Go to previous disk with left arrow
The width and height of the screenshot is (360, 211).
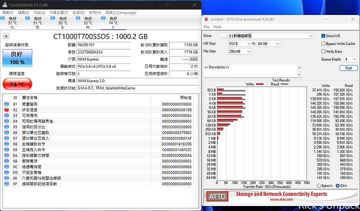click(6, 36)
